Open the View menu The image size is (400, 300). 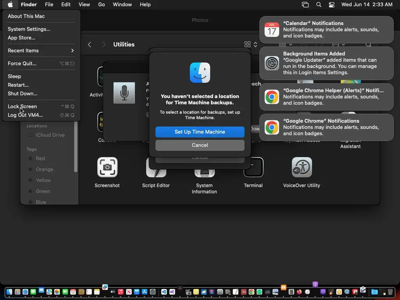point(84,5)
